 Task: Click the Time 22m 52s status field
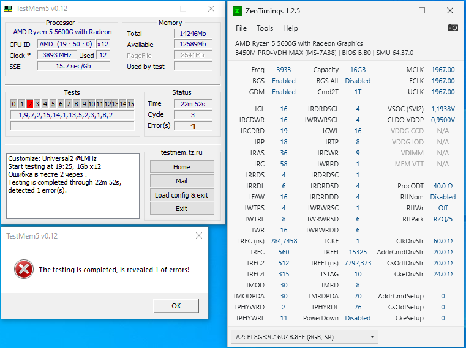coord(193,104)
